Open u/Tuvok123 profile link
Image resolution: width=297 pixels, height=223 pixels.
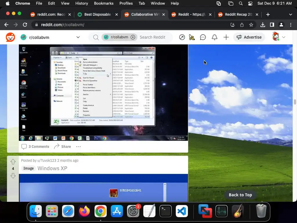coord(47,160)
